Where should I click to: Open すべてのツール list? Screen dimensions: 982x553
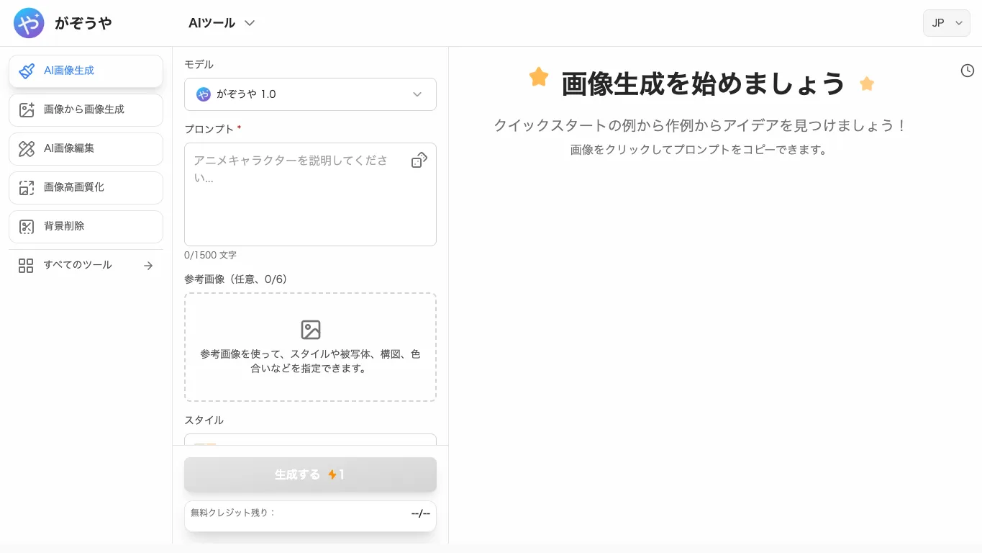pyautogui.click(x=86, y=265)
